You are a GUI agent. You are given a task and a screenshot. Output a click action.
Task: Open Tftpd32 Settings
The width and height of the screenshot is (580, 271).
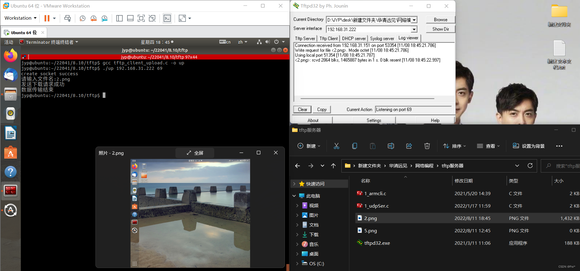374,120
